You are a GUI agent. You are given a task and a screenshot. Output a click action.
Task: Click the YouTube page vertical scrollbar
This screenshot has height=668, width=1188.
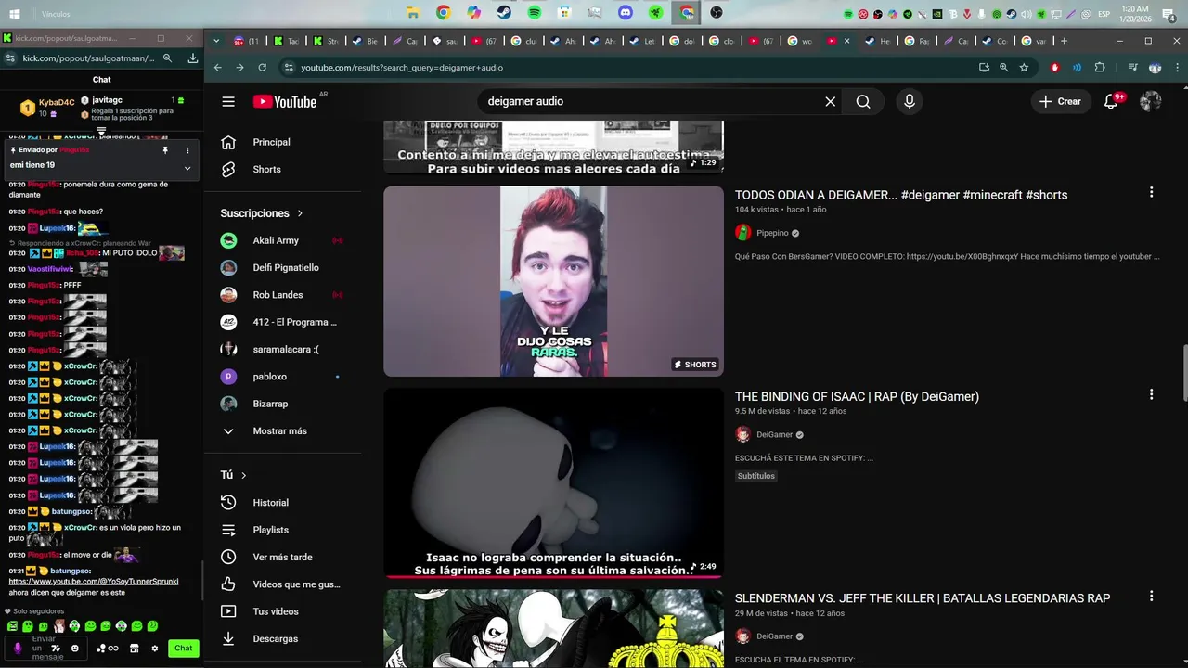[x=1183, y=374]
